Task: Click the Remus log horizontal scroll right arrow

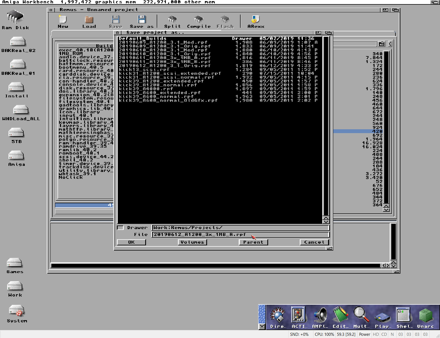Action: pos(388,266)
